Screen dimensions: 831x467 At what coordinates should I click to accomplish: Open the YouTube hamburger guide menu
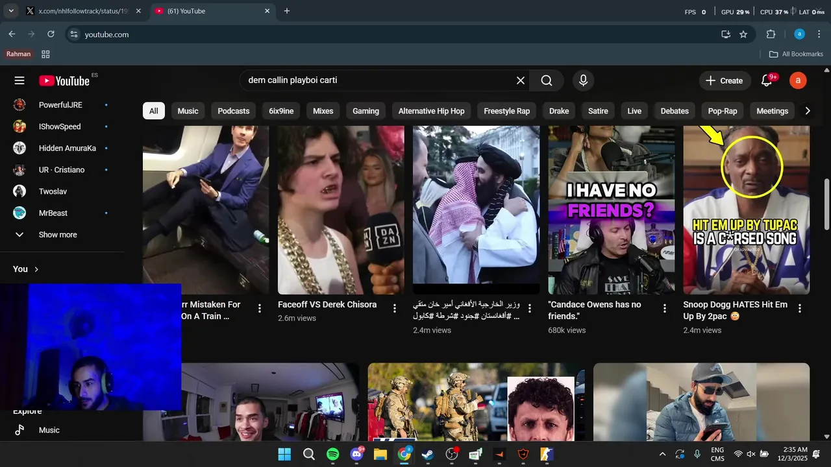(x=19, y=80)
